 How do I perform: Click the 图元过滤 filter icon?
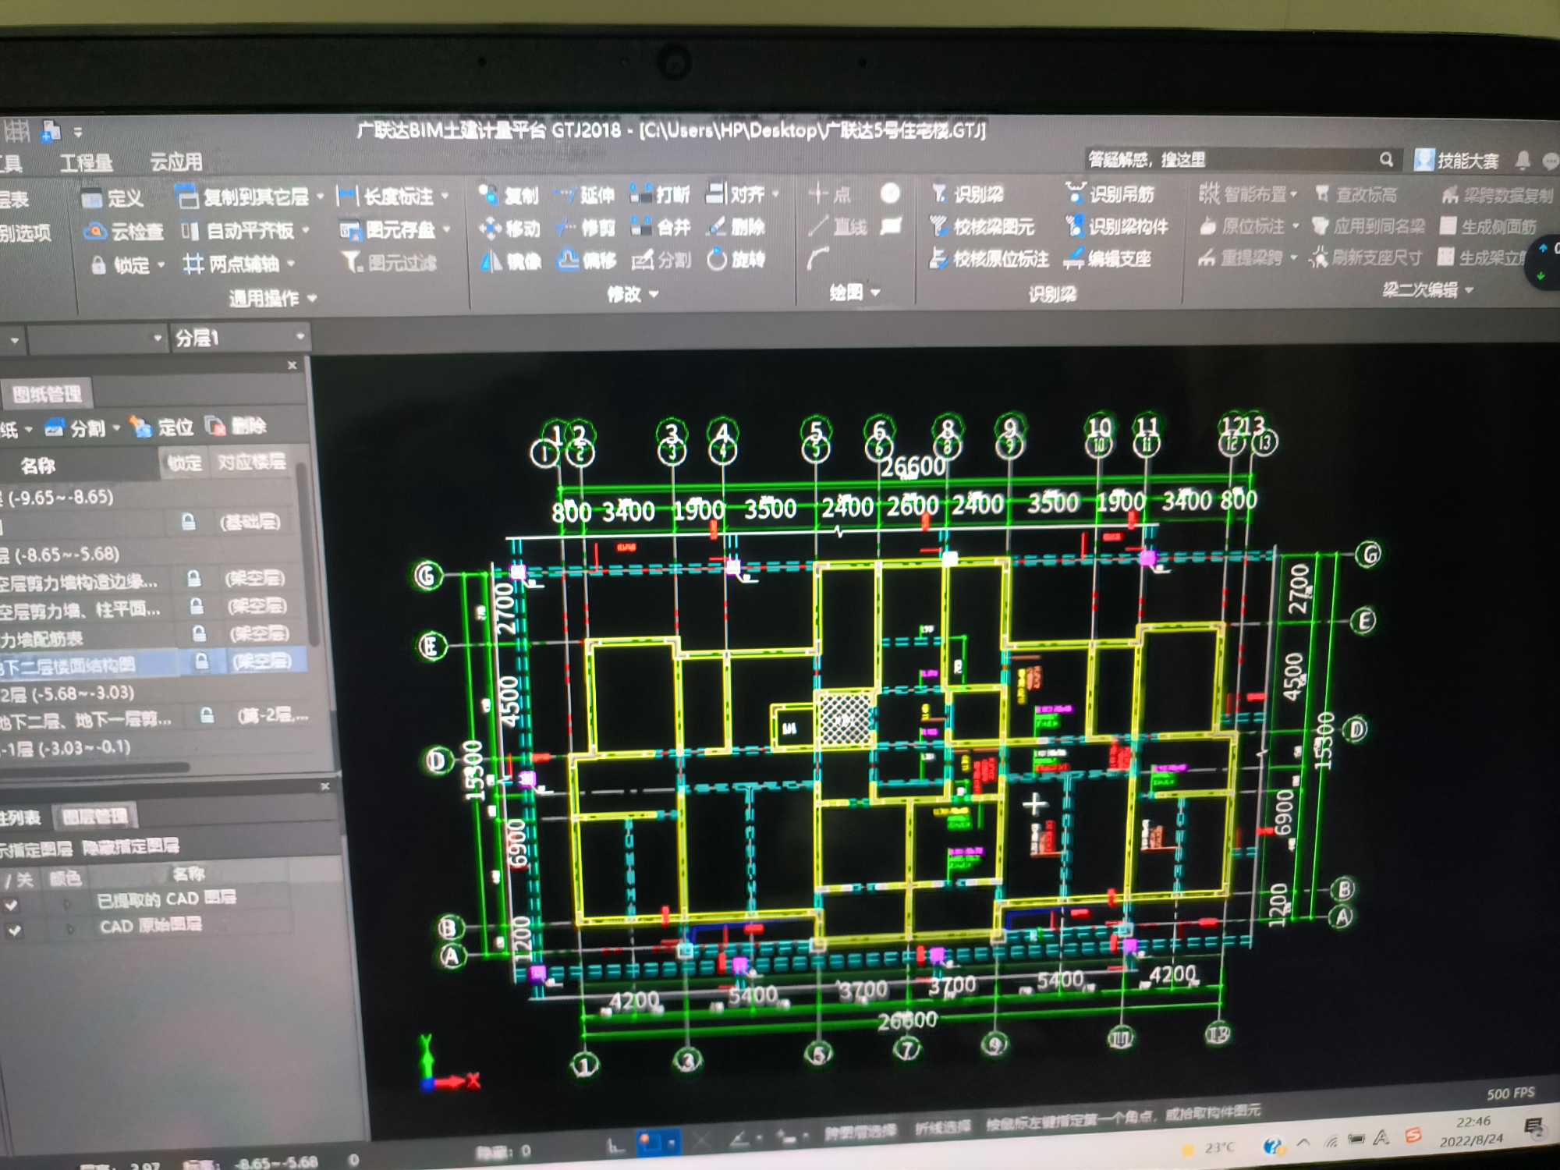click(353, 263)
